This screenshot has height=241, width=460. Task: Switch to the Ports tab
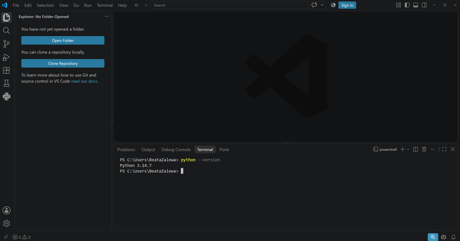[x=225, y=149]
